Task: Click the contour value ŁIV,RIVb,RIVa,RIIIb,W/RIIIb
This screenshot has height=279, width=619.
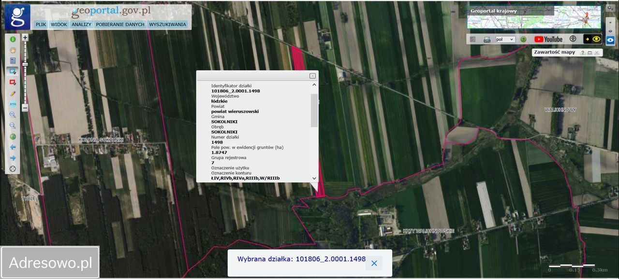Action: [x=246, y=178]
